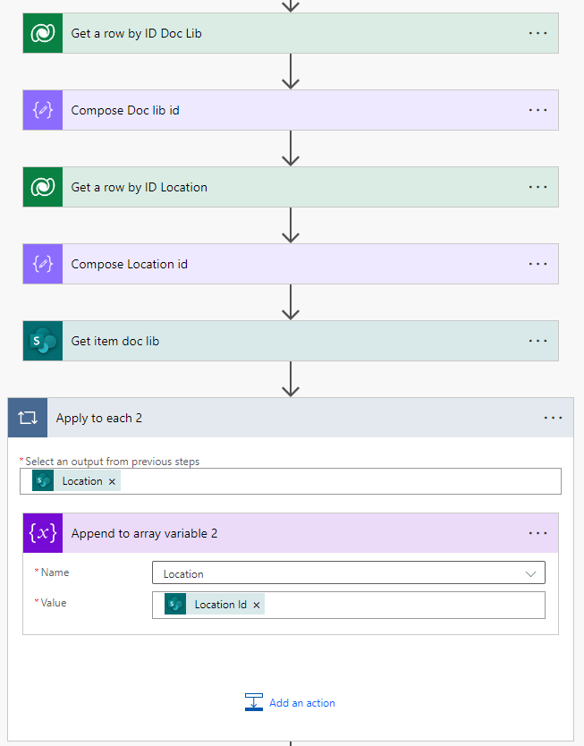584x746 pixels.
Task: Click the Dataverse icon on Get a row by ID Location
Action: click(43, 187)
